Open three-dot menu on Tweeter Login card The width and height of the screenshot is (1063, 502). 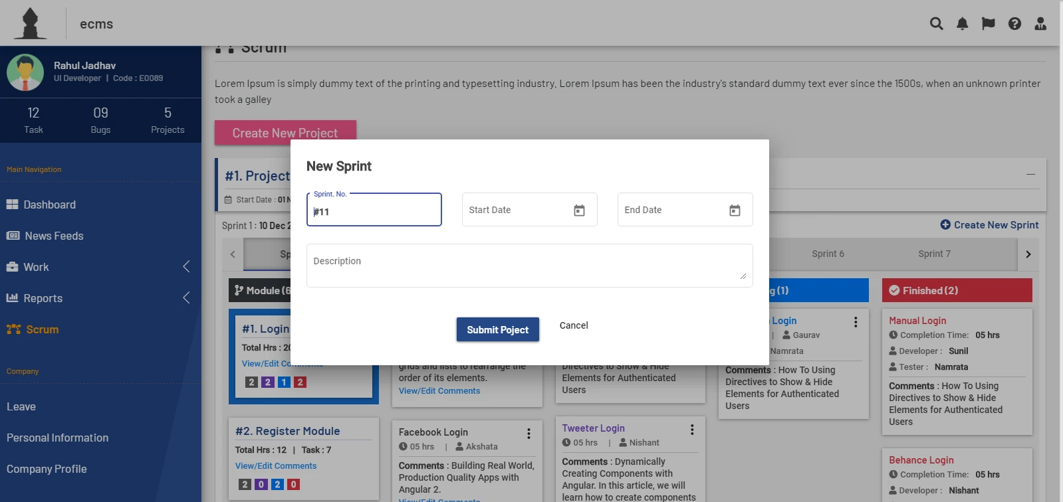(x=692, y=430)
